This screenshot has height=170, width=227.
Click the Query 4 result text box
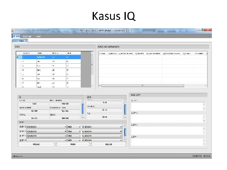click(x=168, y=142)
